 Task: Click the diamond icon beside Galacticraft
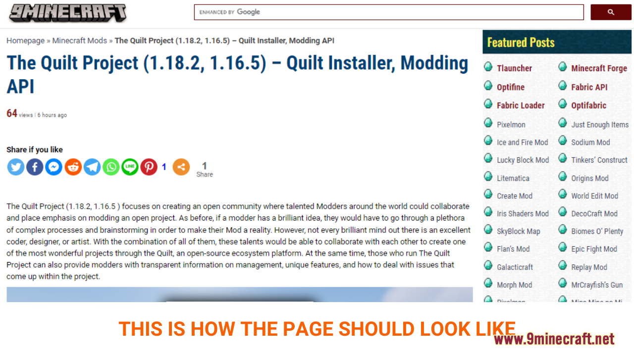(488, 266)
